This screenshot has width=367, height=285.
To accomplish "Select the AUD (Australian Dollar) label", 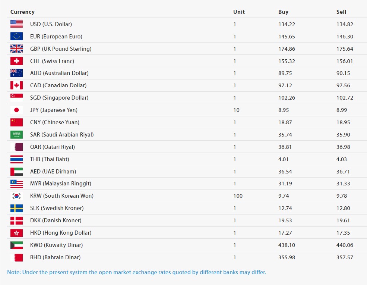I will coord(59,73).
